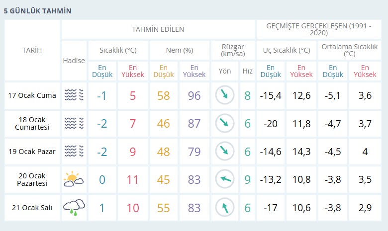Click wind direction compass for 18 Ocak Cumartesi
Image resolution: width=388 pixels, height=231 pixels.
click(x=225, y=123)
